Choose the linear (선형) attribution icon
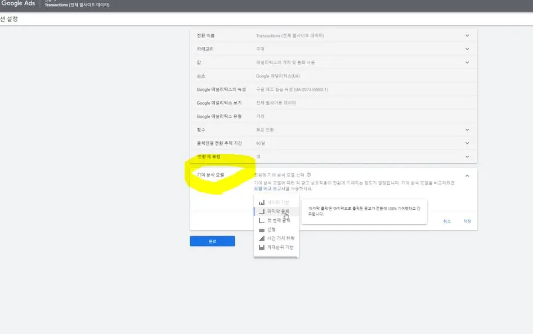Screen dimensions: 533x334 click(261, 230)
